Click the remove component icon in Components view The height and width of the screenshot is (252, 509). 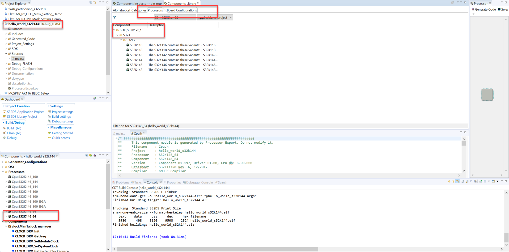pos(95,156)
